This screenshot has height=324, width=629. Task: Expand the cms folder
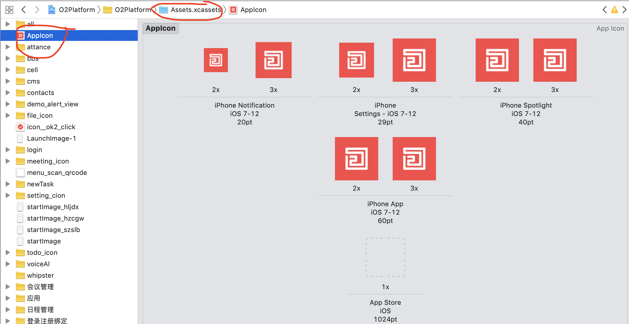point(8,81)
